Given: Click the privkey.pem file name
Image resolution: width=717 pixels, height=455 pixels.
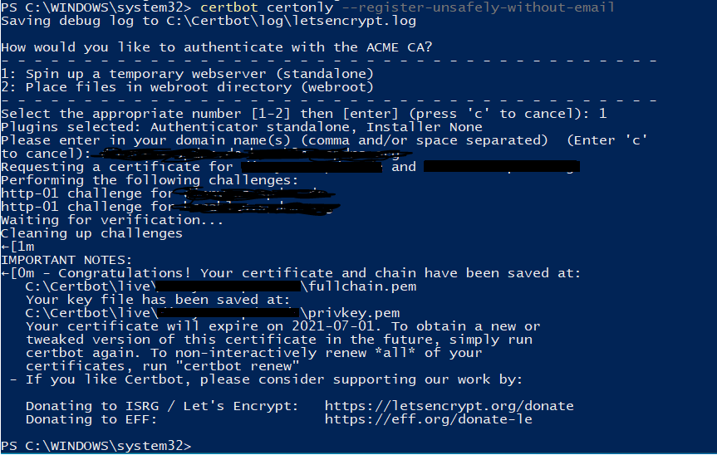Looking at the screenshot, I should (x=353, y=313).
